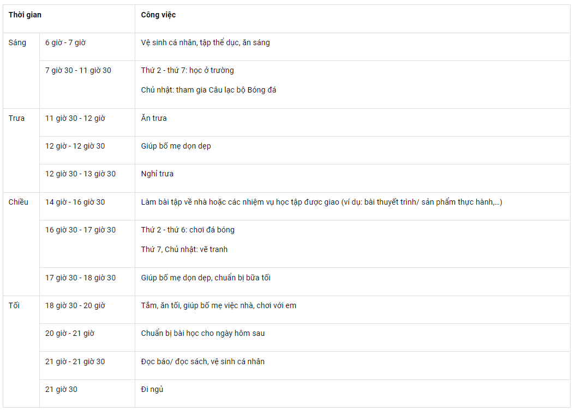Click the 'Đi ngủ' task cell
Image resolution: width=575 pixels, height=411 pixels.
(x=352, y=394)
